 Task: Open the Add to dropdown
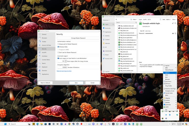168,19
